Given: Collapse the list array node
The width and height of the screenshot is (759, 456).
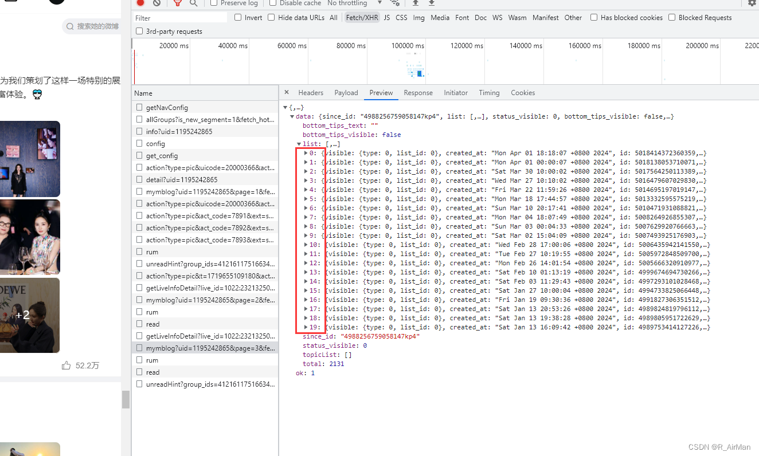Looking at the screenshot, I should (x=299, y=144).
